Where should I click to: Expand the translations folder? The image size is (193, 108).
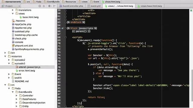click(13, 10)
